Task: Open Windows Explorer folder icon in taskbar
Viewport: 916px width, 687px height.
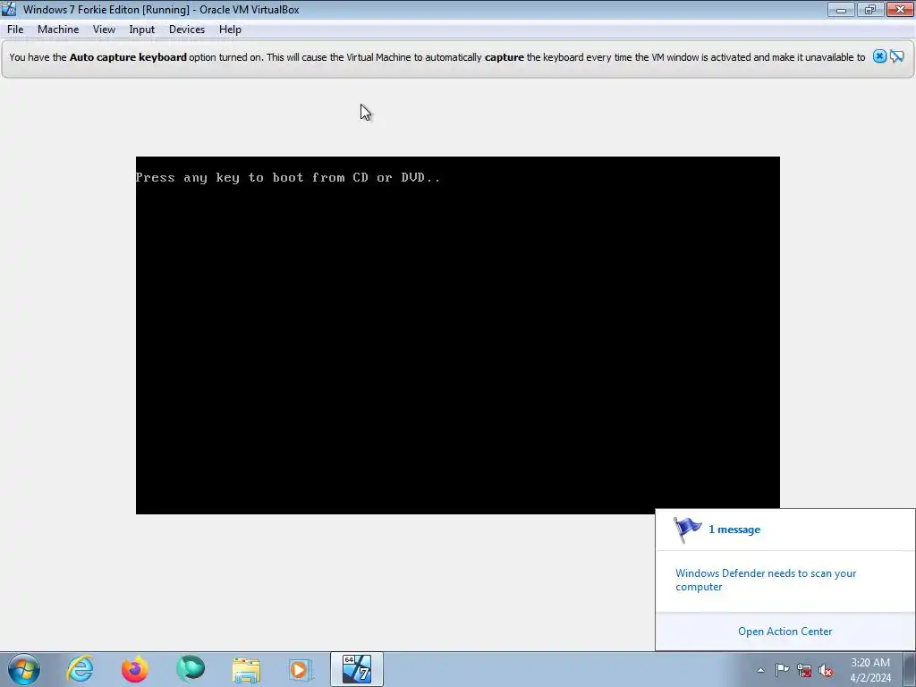Action: coord(246,670)
